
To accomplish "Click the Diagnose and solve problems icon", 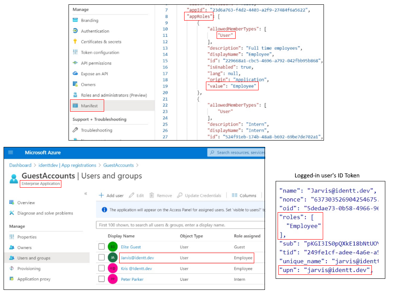I will [x=11, y=213].
